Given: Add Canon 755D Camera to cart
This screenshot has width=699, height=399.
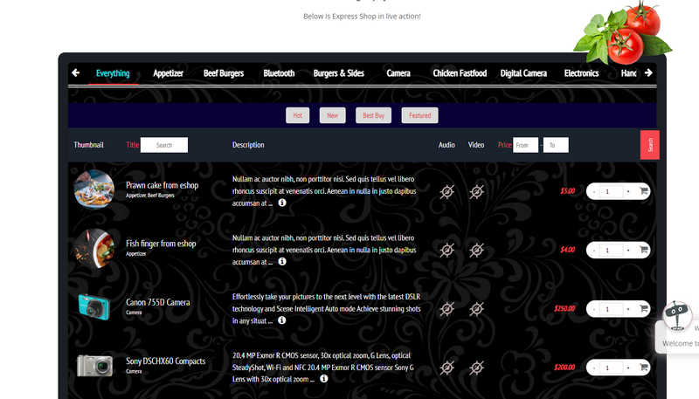Looking at the screenshot, I should coord(643,308).
